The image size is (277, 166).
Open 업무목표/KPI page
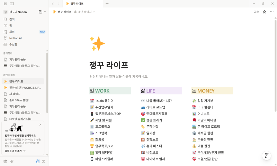pyautogui.click(x=102, y=146)
